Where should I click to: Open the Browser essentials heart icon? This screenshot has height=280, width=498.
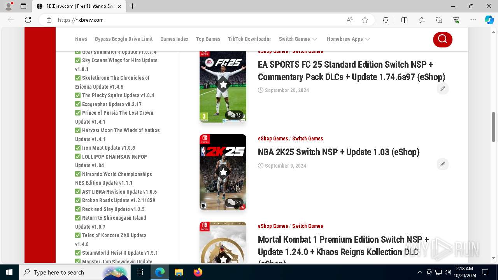click(456, 20)
